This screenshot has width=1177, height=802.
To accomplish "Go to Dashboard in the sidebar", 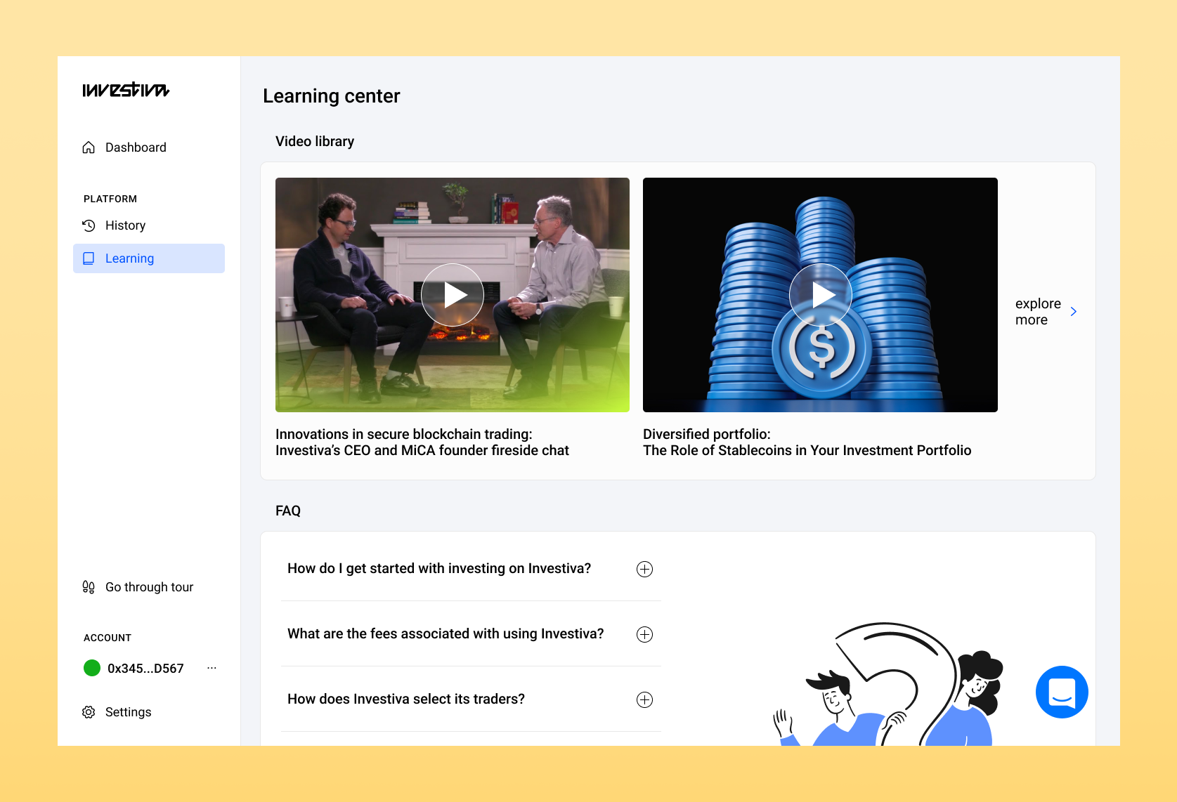I will pyautogui.click(x=136, y=147).
